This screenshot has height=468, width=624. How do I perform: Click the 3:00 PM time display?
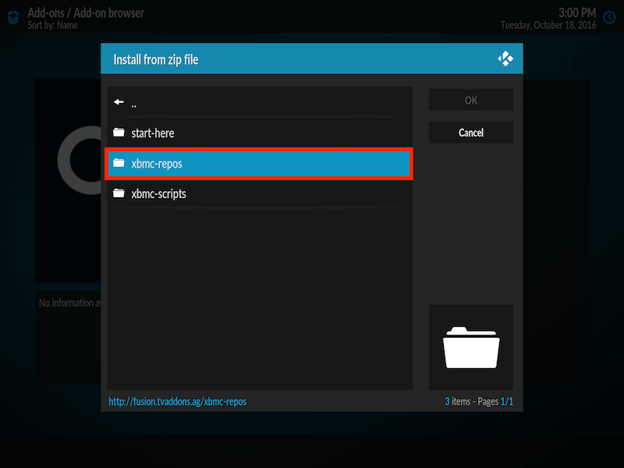(x=577, y=12)
